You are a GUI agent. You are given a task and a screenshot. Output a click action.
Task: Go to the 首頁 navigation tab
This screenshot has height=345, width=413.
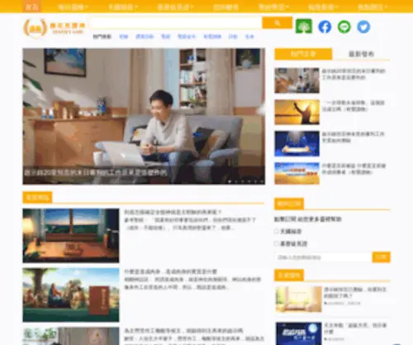(x=31, y=7)
